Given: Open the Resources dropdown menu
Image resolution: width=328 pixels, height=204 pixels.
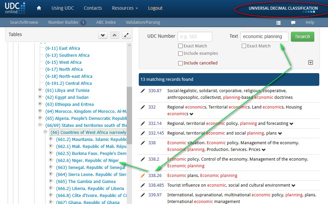Looking at the screenshot, I should tap(125, 8).
